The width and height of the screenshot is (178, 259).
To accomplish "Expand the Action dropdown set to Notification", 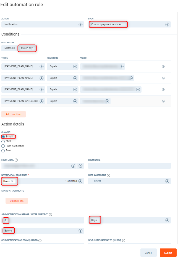I will click(x=80, y=24).
